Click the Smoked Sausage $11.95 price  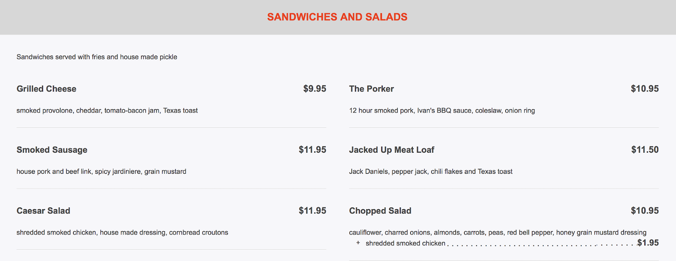tap(312, 150)
